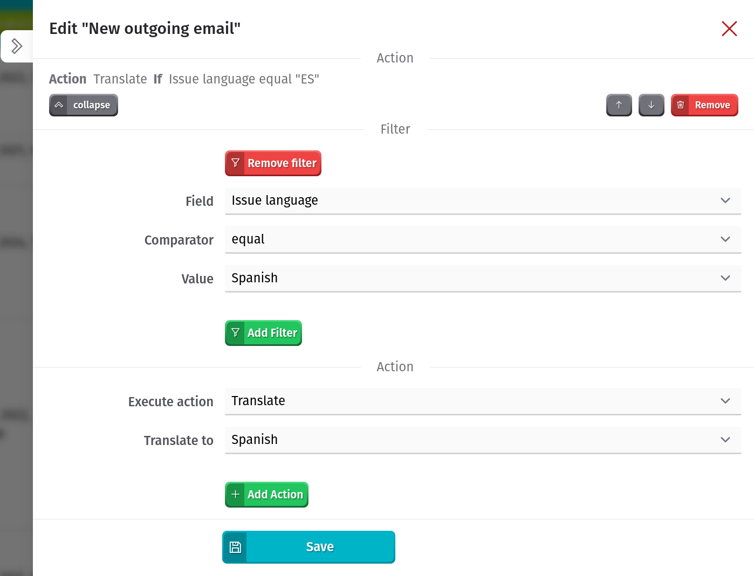Click the floppy disk icon on Save

coord(235,547)
